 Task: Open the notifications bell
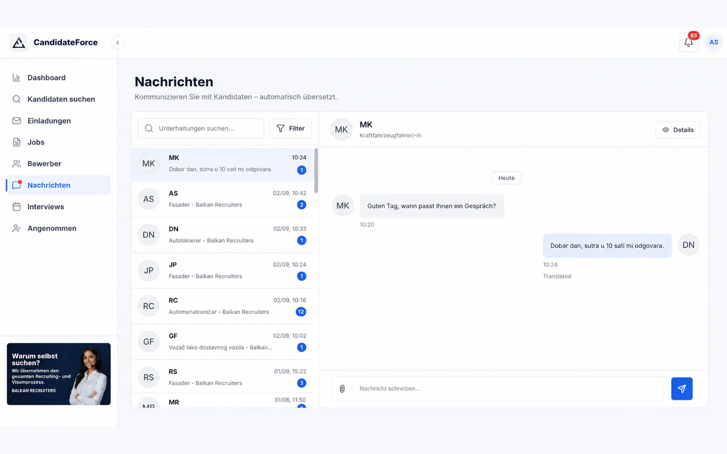(x=689, y=42)
